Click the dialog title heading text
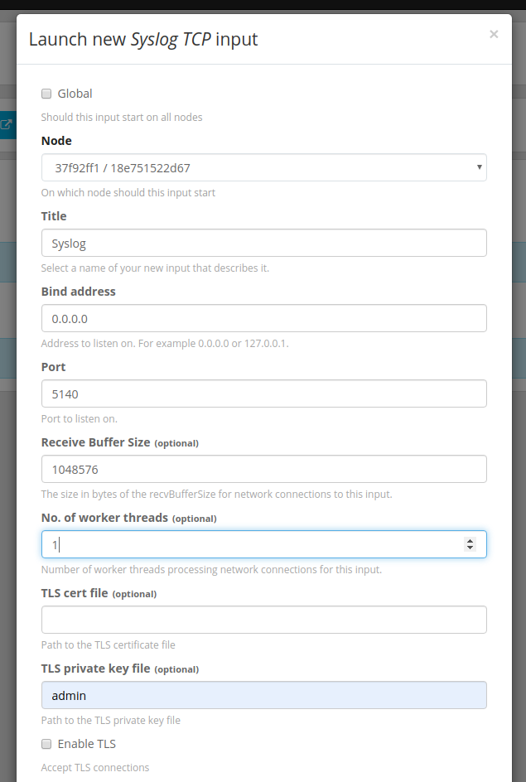 pos(143,39)
